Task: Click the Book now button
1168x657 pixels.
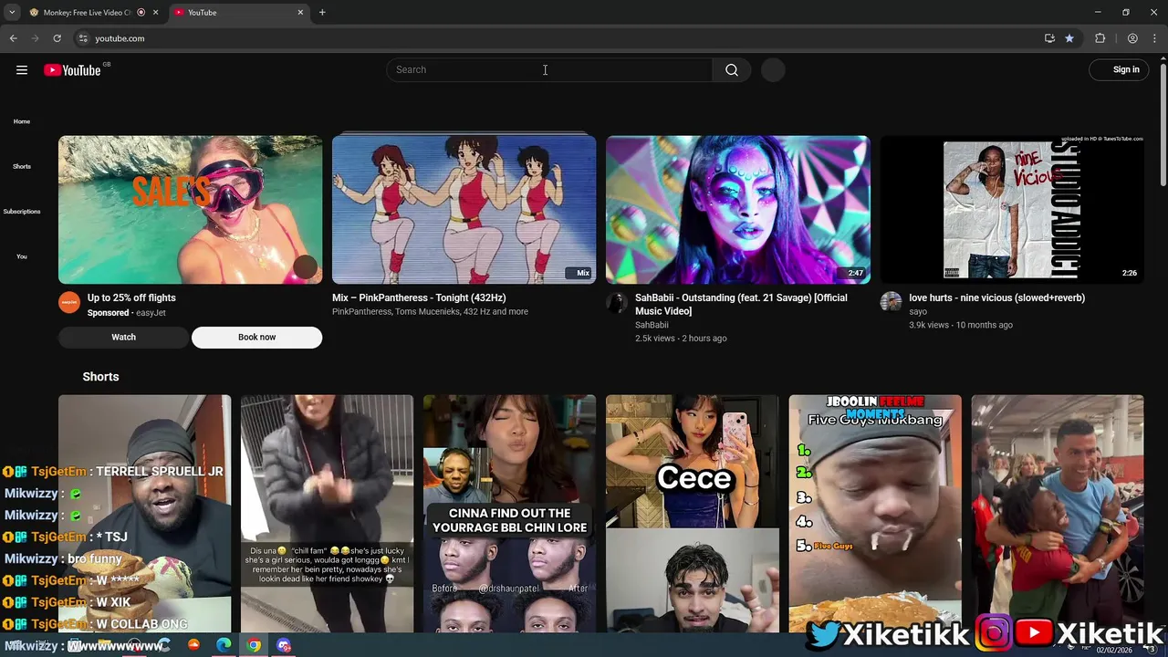Action: click(x=256, y=338)
